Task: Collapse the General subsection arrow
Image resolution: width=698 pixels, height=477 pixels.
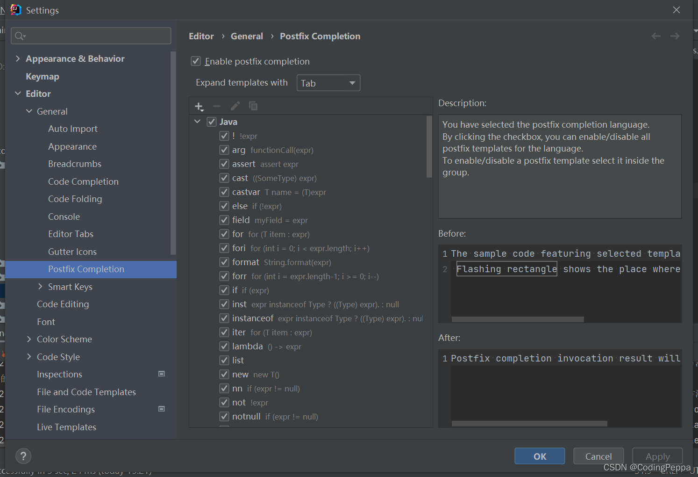Action: coord(29,111)
